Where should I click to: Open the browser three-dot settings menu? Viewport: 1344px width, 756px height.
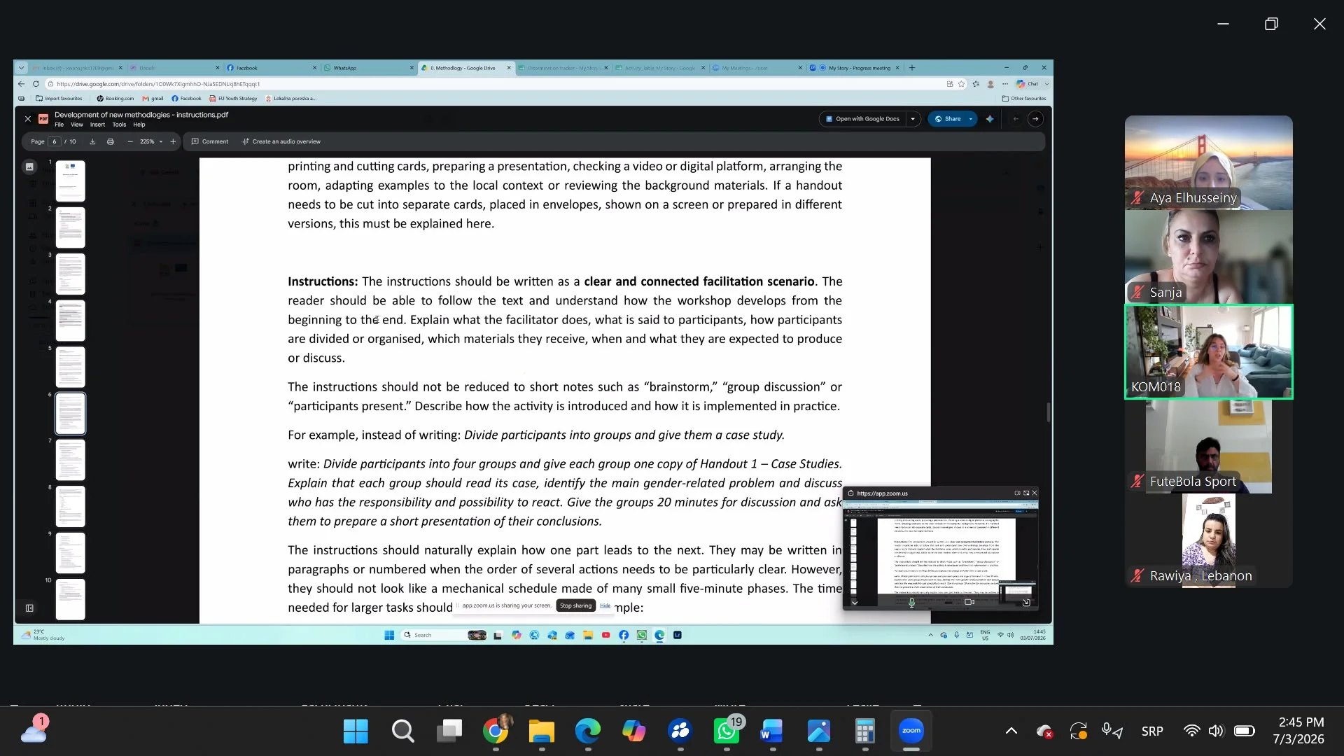1005,84
